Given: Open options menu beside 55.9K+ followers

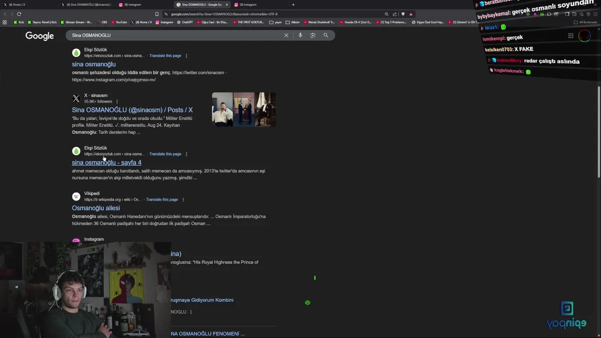Looking at the screenshot, I should [x=117, y=101].
